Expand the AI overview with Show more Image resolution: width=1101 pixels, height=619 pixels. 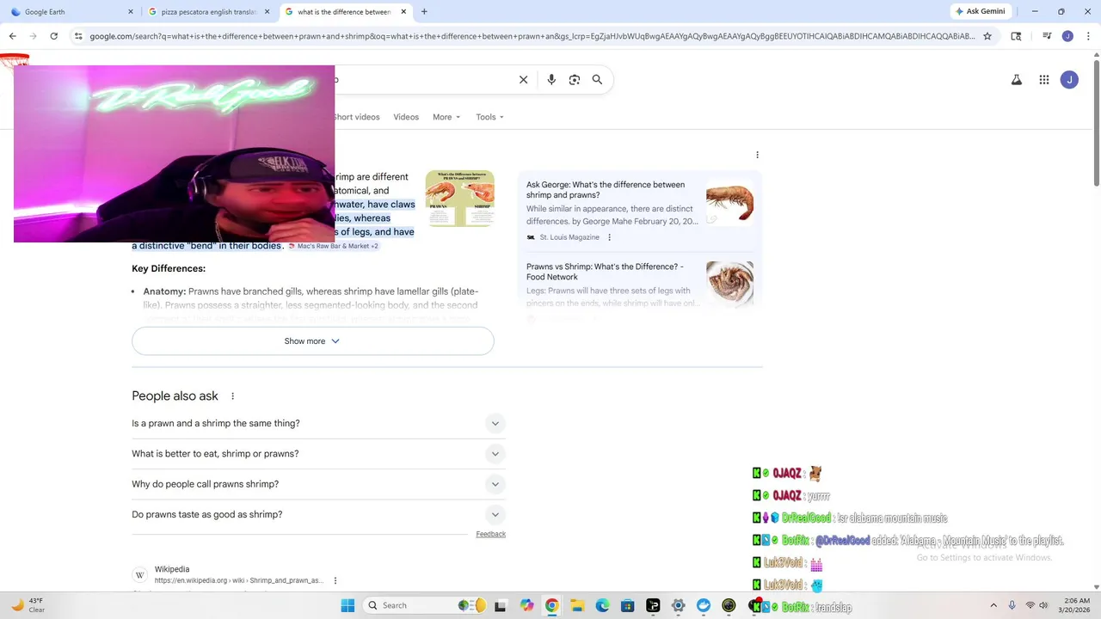pyautogui.click(x=313, y=341)
